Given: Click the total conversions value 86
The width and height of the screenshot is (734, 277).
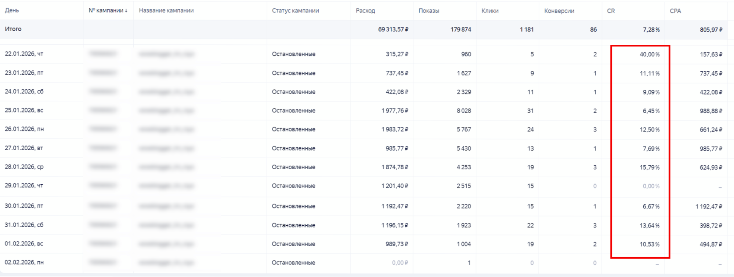Looking at the screenshot, I should point(593,29).
